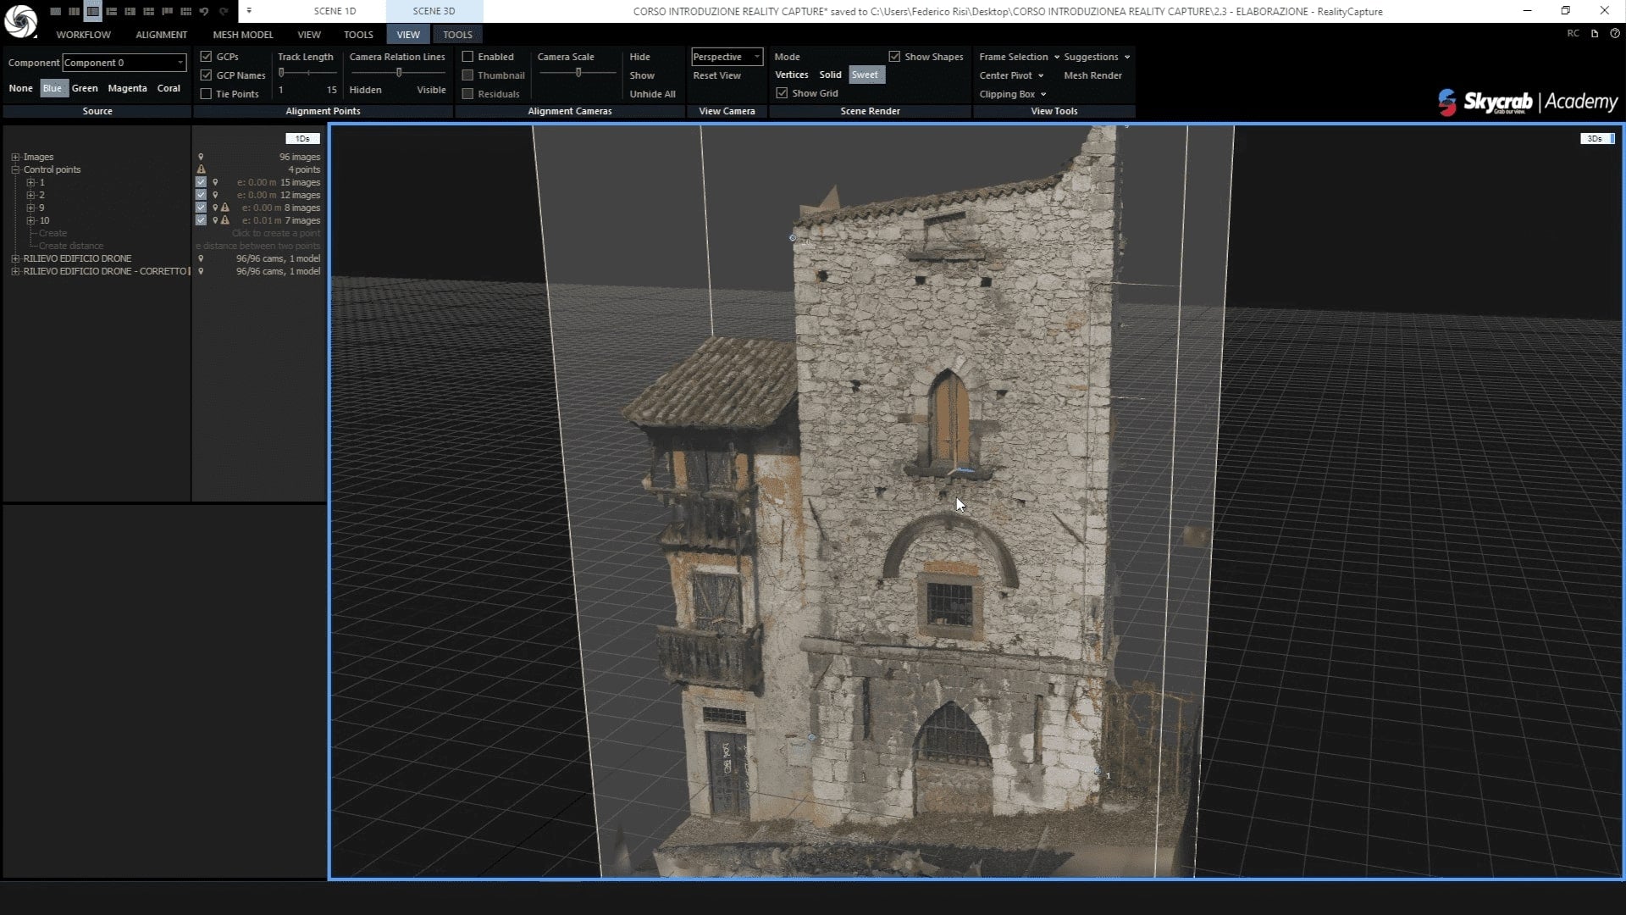Enable the Tie Points checkbox
The image size is (1626, 915).
tap(206, 94)
